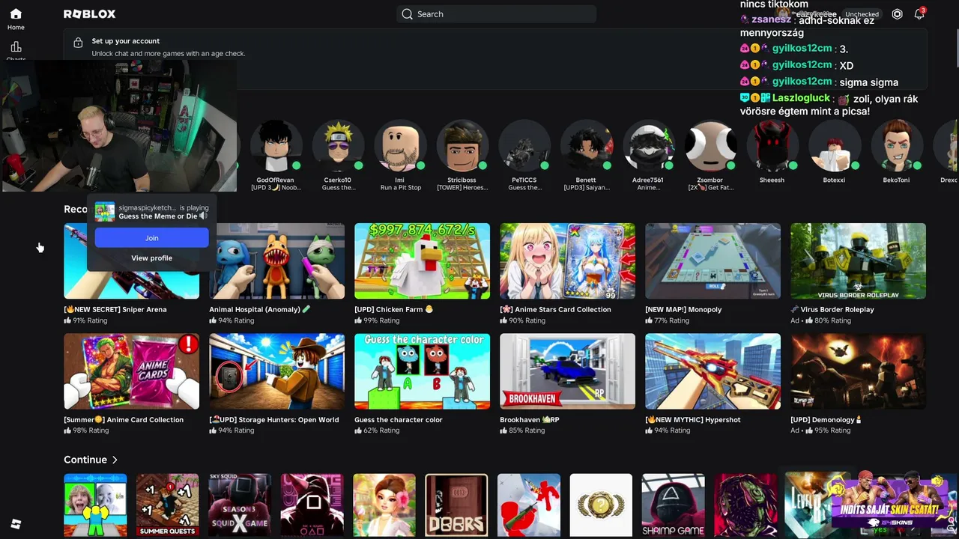Open GodOfRevan's friend avatar
This screenshot has height=539, width=959.
(275, 146)
